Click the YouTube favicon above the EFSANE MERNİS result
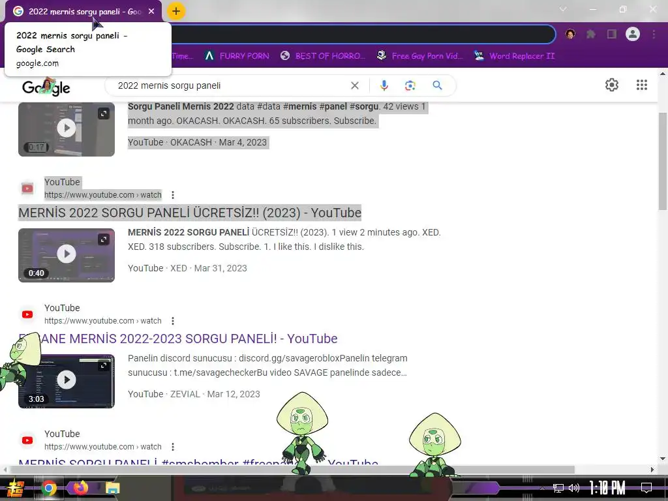This screenshot has width=668, height=501. pyautogui.click(x=27, y=314)
